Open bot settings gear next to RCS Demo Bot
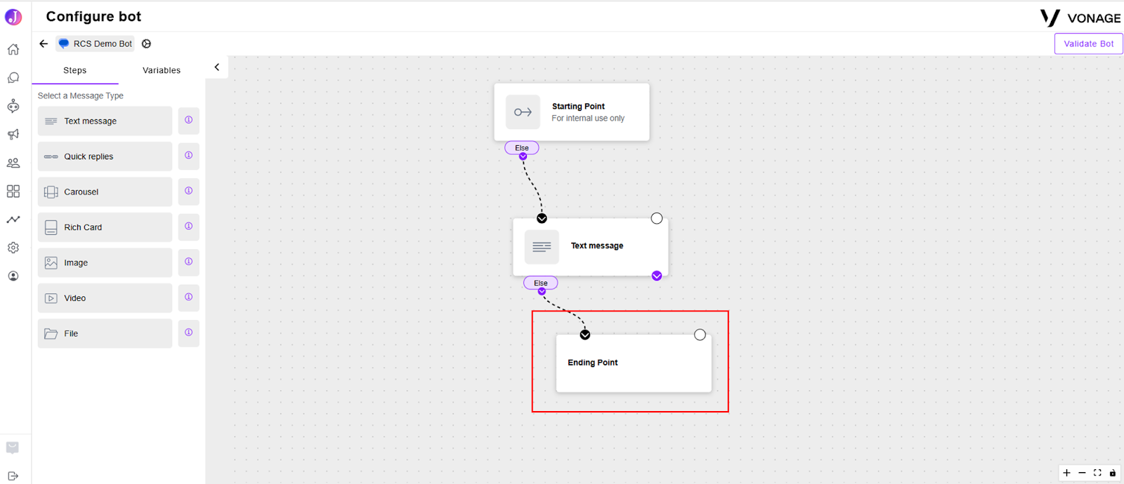1124x484 pixels. [146, 43]
